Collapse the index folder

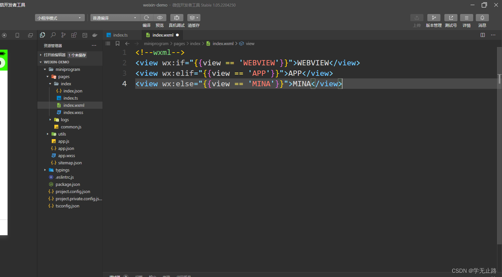tap(50, 84)
